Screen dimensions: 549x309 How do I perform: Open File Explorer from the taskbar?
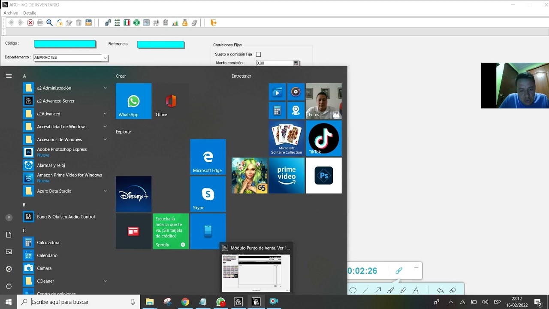click(150, 302)
